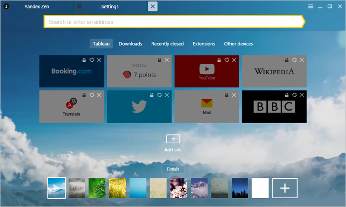
Task: Open gear settings on Wikipedia tile
Action: (x=295, y=60)
